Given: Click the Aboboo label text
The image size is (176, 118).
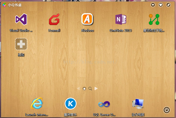Looking at the screenshot, I should [x=88, y=30].
